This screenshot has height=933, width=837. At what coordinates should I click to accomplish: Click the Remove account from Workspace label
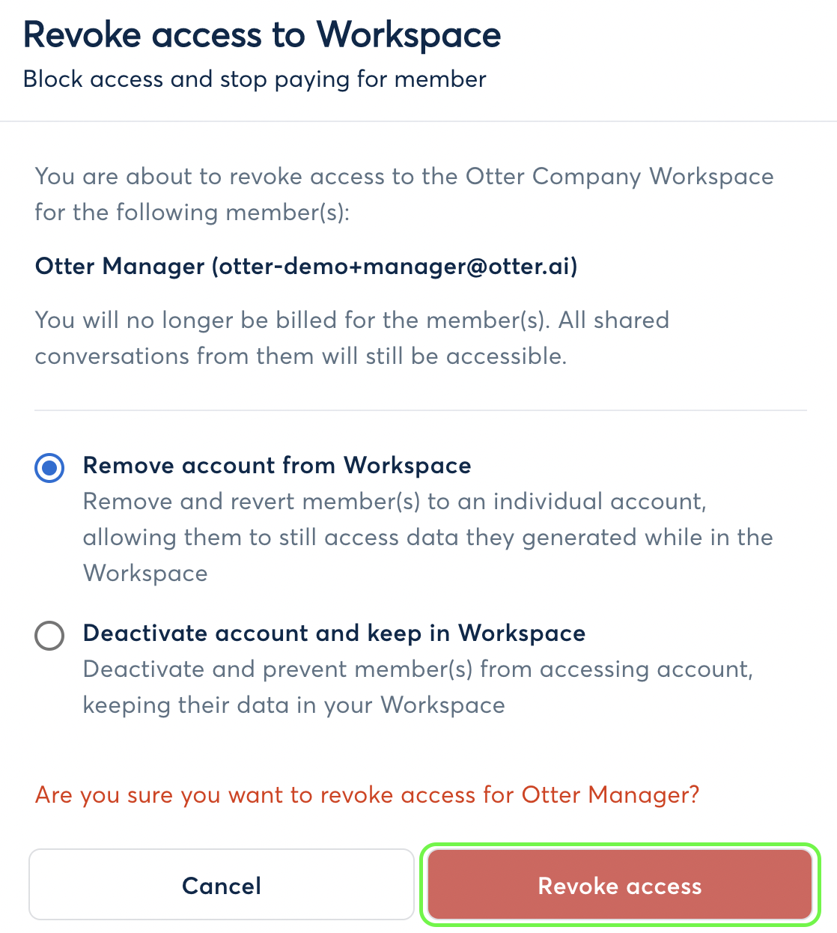point(277,465)
